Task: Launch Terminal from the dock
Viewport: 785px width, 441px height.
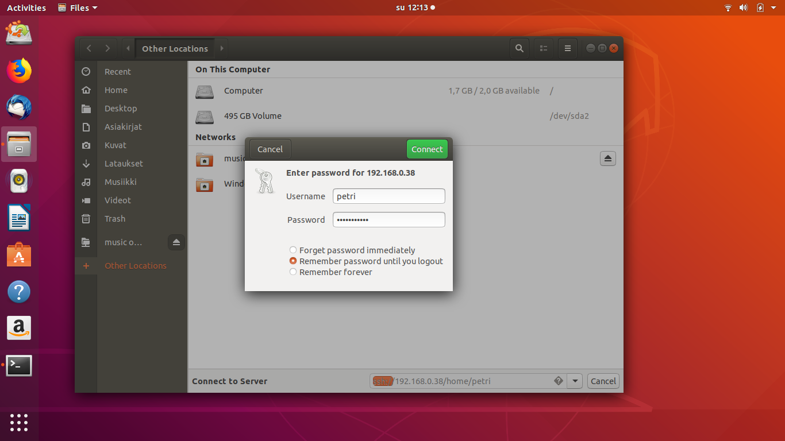Action: tap(19, 365)
